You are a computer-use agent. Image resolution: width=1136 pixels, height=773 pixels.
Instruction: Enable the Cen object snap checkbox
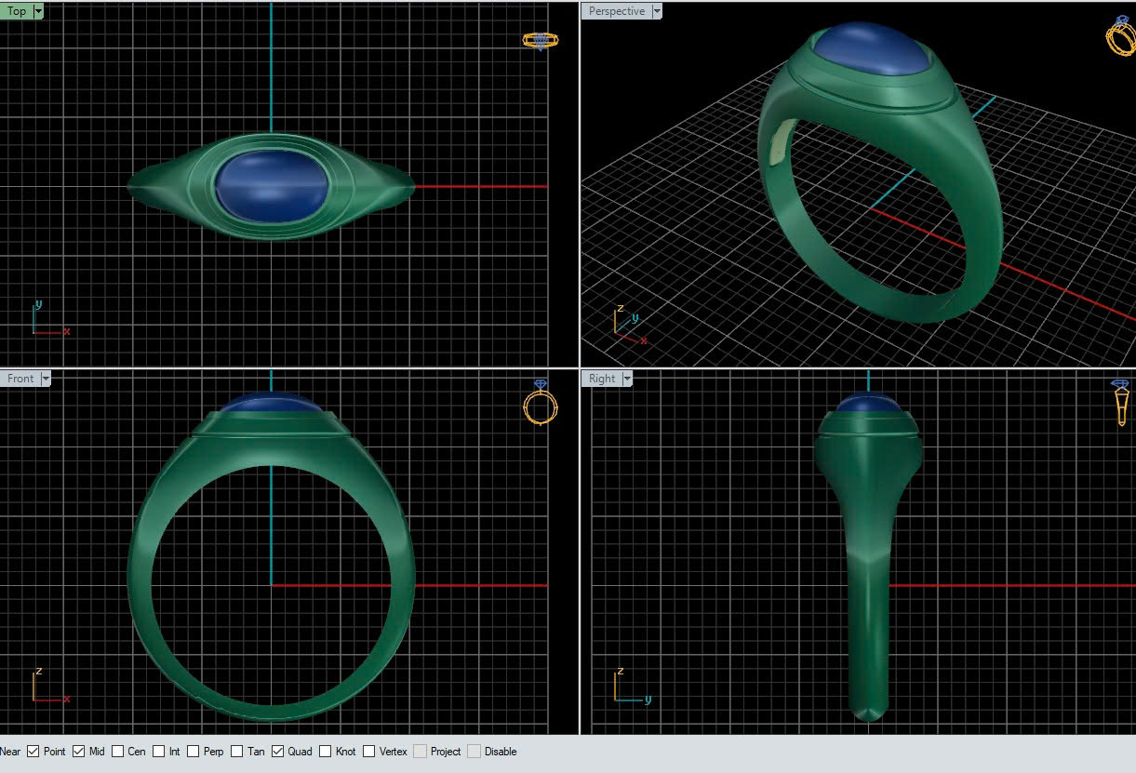click(x=118, y=752)
